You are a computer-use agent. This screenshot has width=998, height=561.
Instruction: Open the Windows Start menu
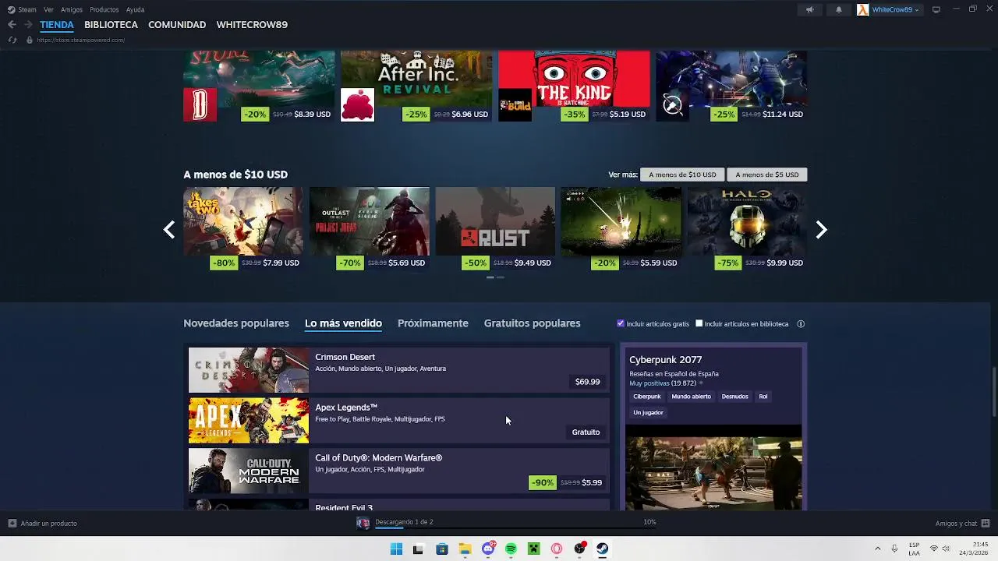tap(396, 549)
